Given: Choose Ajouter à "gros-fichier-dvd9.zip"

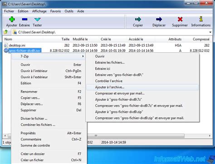Looking at the screenshot, I should [x=142, y=112].
